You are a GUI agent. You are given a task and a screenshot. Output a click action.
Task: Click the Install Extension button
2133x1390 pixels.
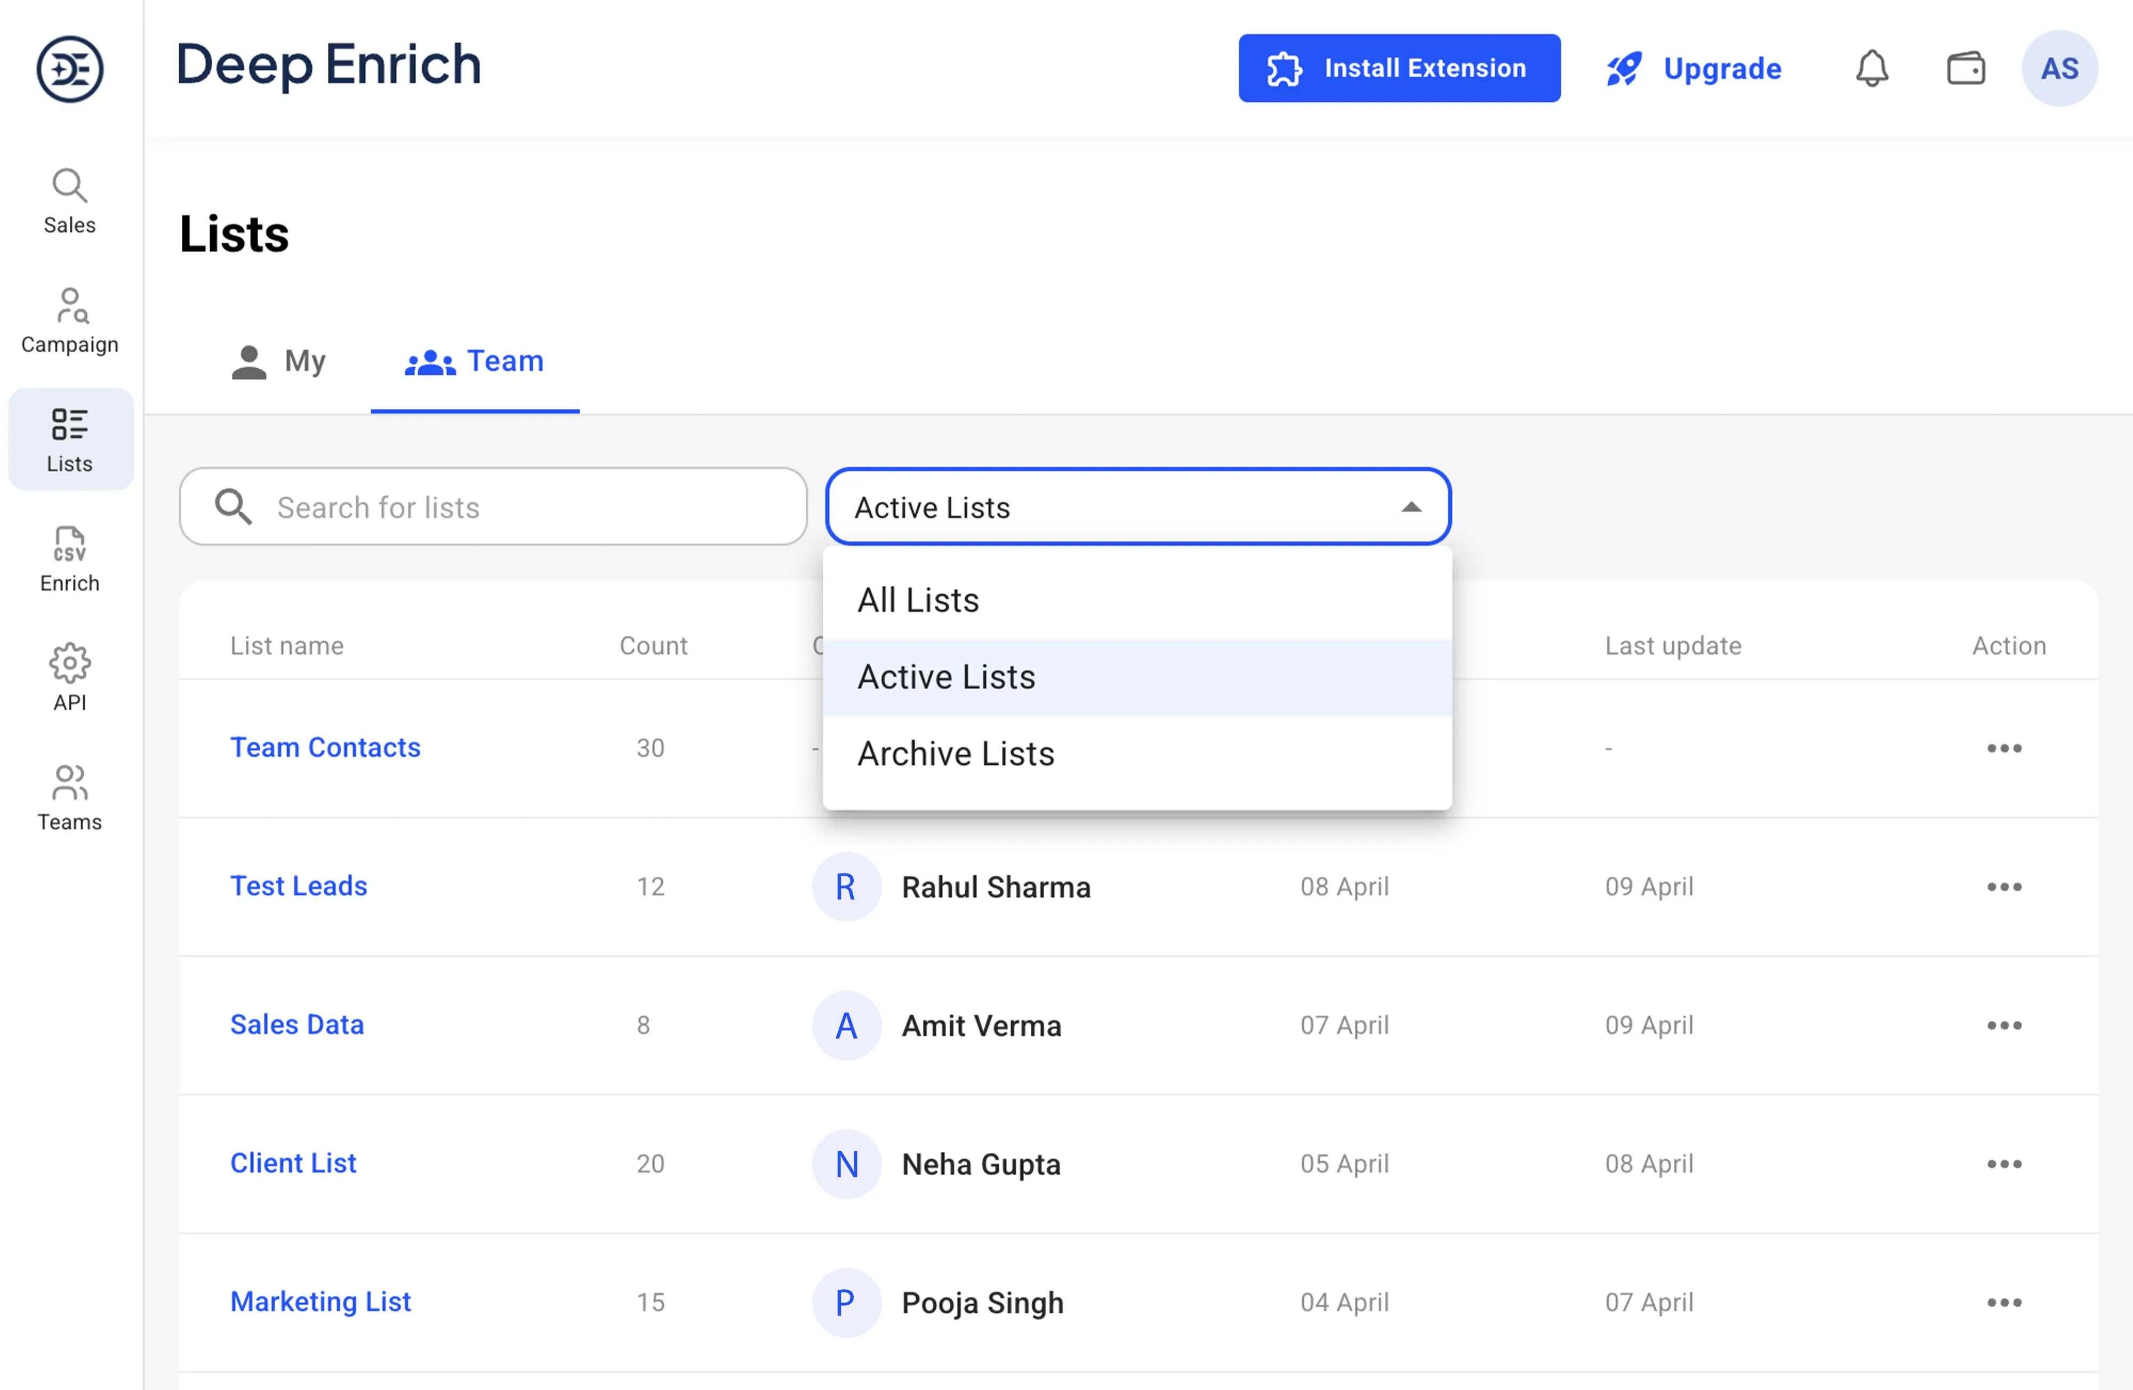[1399, 68]
